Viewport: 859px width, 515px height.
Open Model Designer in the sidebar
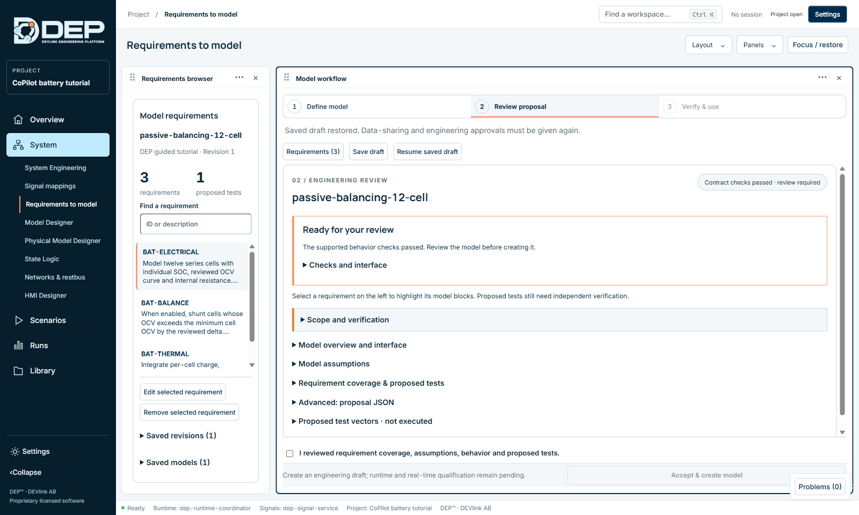pyautogui.click(x=49, y=223)
